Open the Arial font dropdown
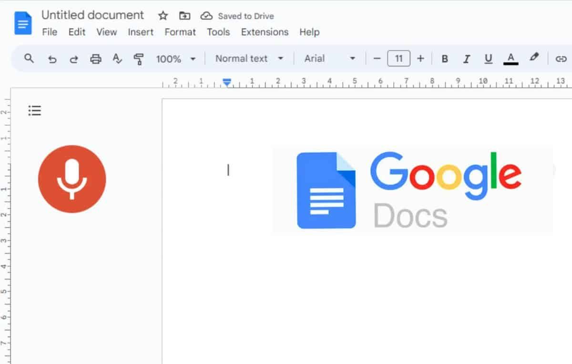Image resolution: width=572 pixels, height=364 pixels. (x=330, y=59)
